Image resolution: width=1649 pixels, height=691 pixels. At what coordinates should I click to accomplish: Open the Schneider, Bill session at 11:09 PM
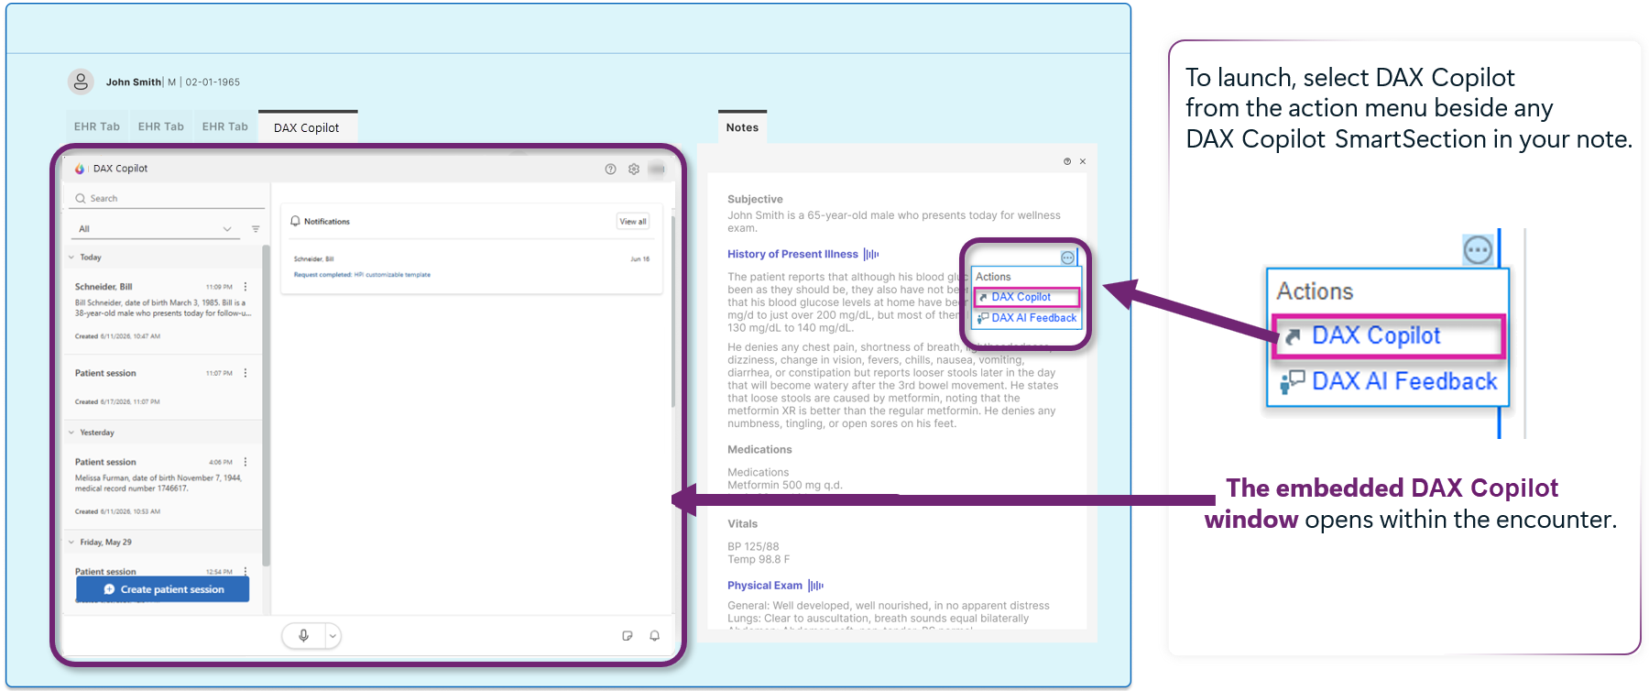click(162, 311)
